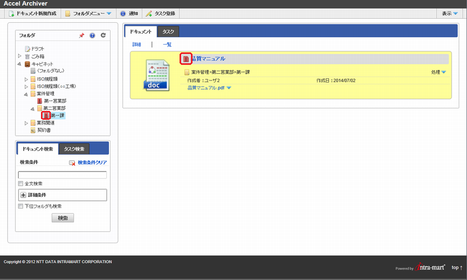Open the フォルダメニュー dropdown

click(x=88, y=13)
